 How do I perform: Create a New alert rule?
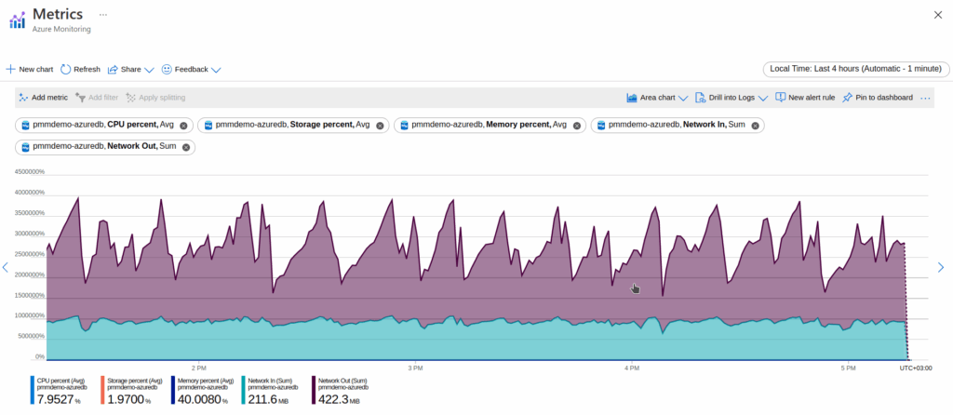(805, 98)
